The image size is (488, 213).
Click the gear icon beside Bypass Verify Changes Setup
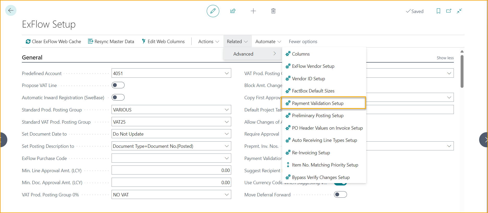point(288,177)
